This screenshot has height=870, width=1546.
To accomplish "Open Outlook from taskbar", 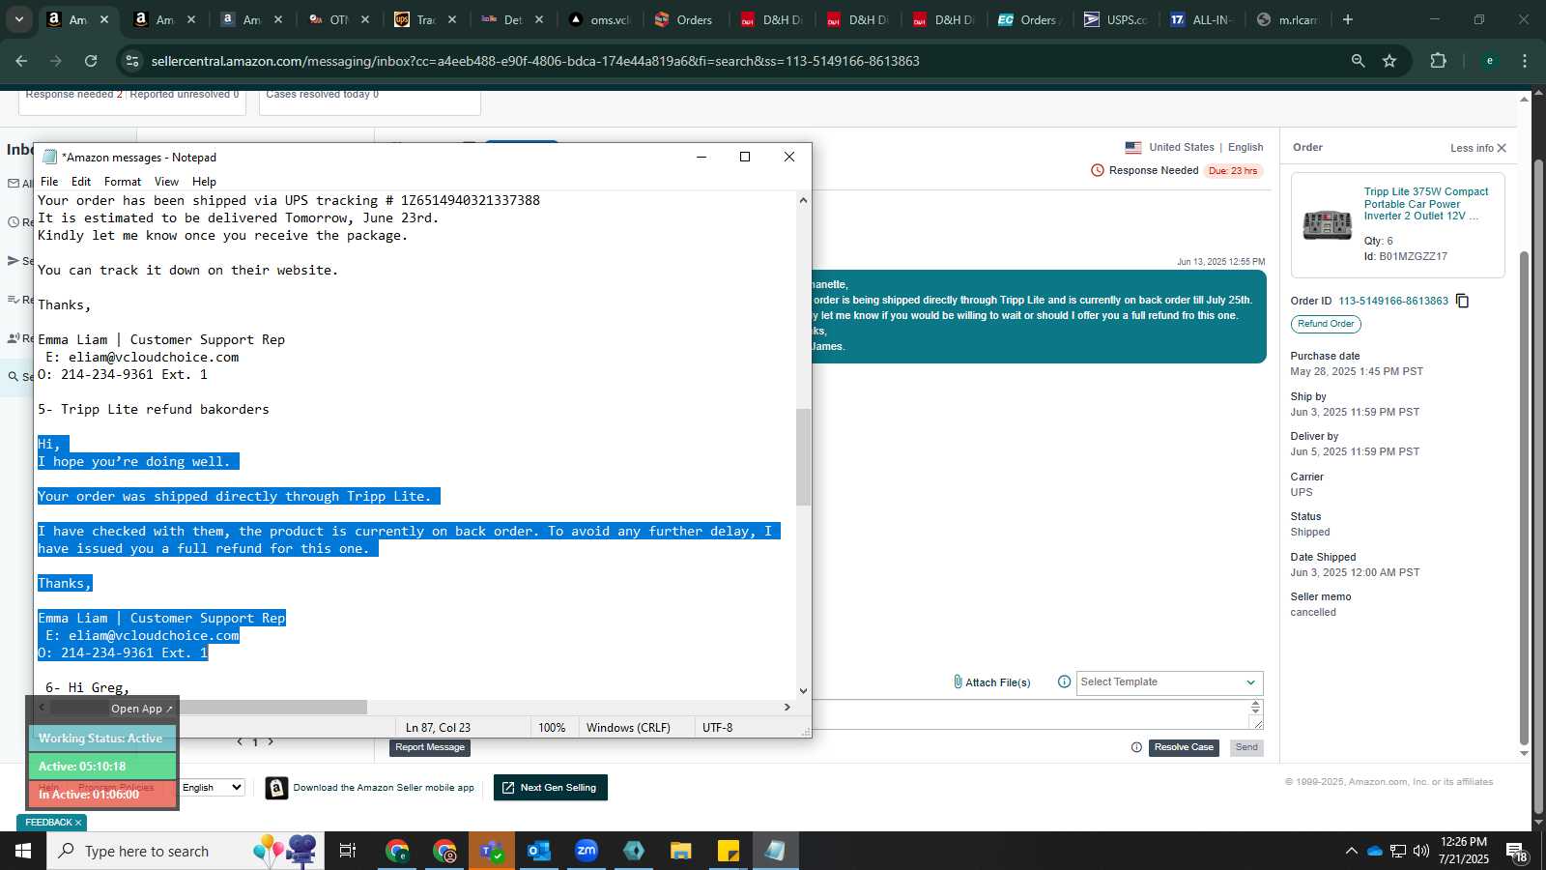I will click(539, 851).
